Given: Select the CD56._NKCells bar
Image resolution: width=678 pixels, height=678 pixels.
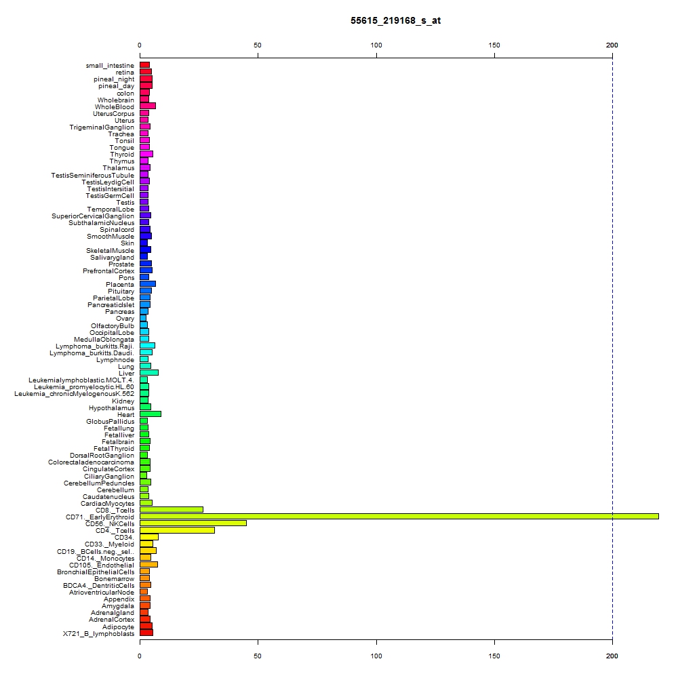Looking at the screenshot, I should (193, 523).
